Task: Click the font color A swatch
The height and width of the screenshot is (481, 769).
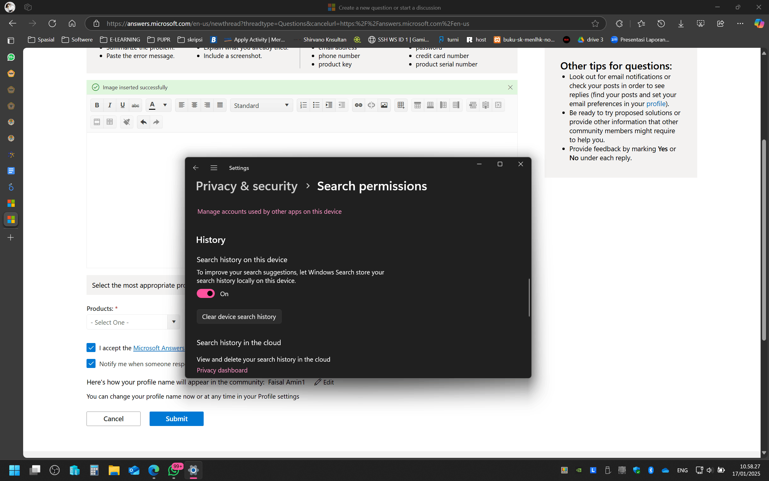Action: tap(152, 105)
